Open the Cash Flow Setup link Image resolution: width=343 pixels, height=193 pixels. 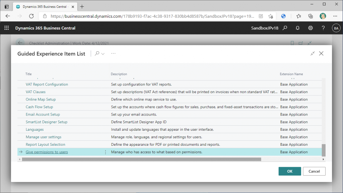coord(40,107)
